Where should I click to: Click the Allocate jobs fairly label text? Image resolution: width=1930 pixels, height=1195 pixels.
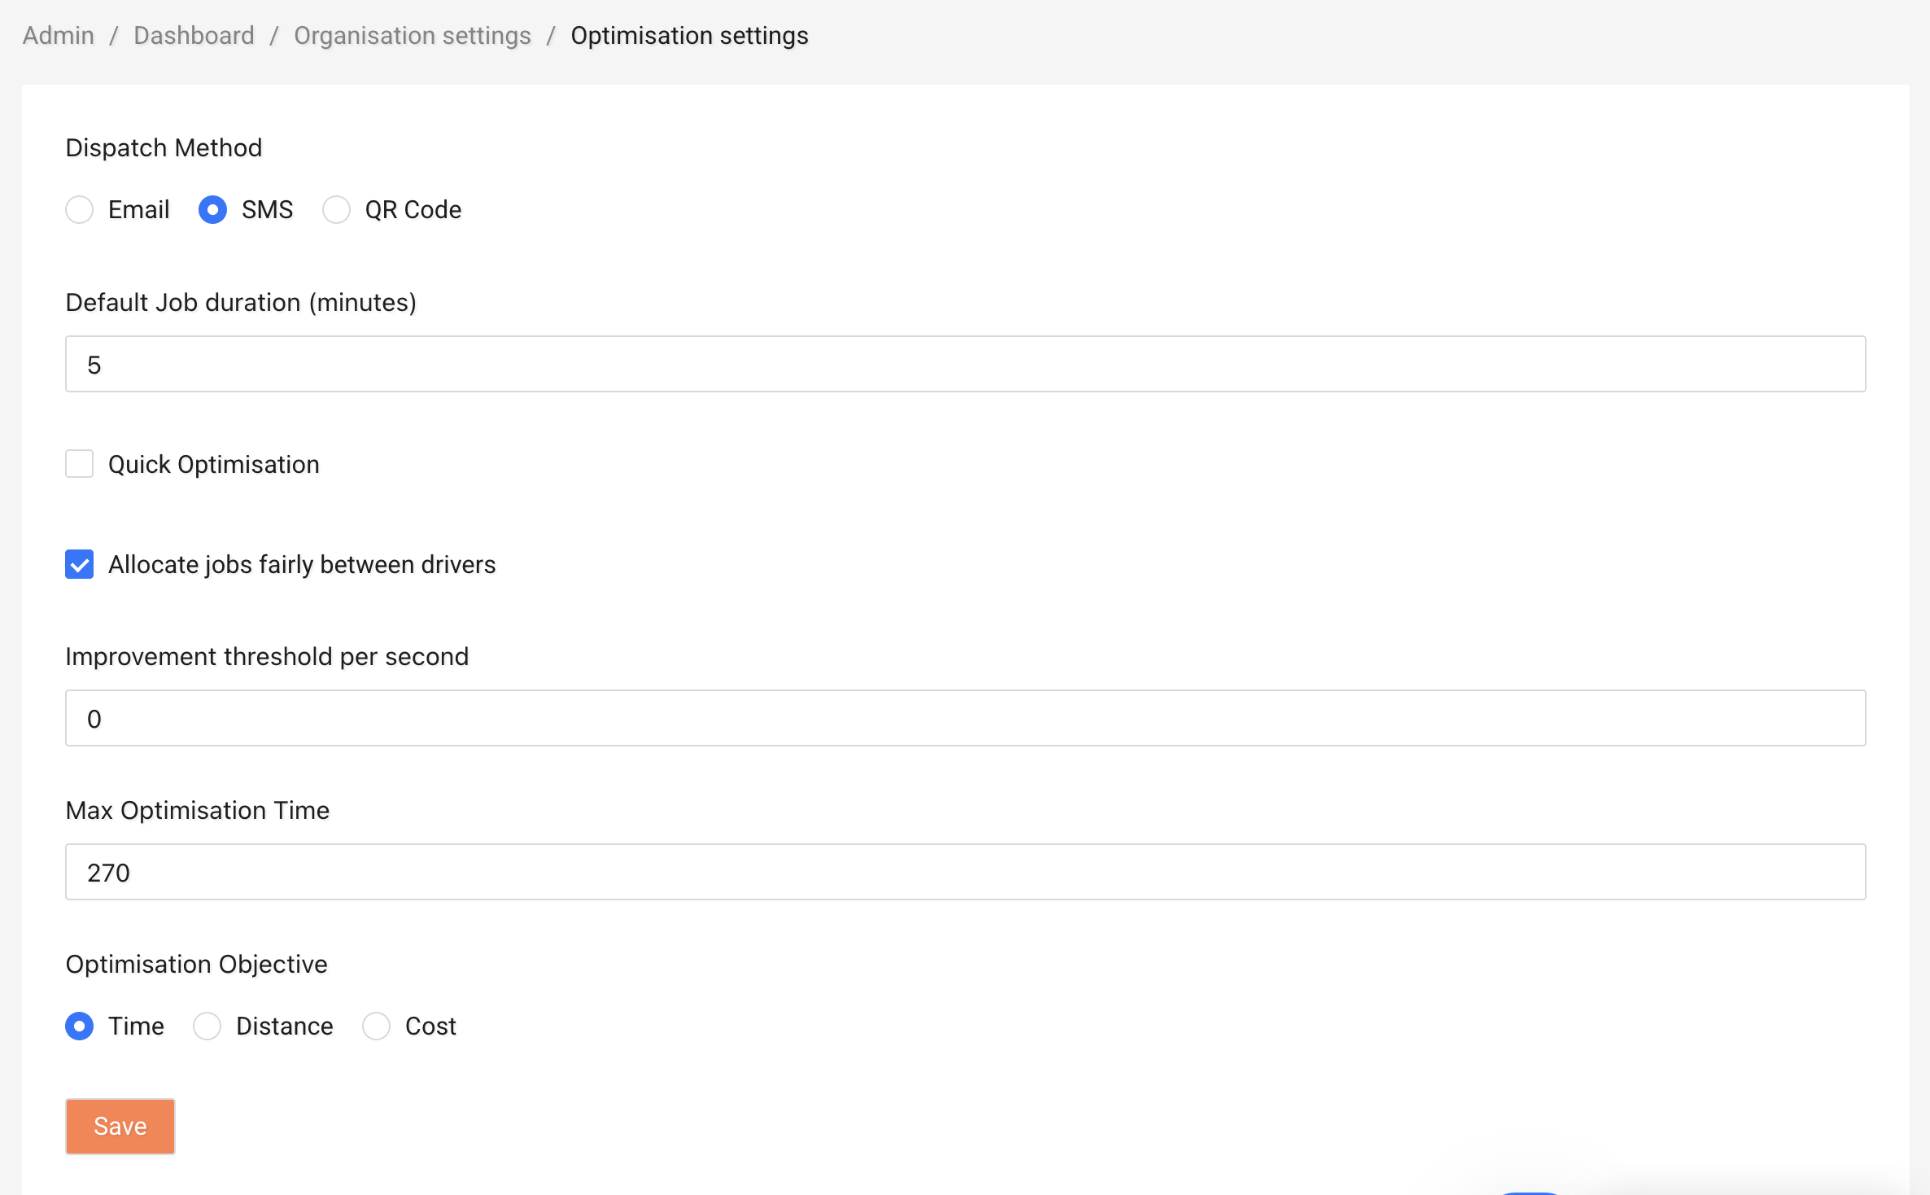302,564
